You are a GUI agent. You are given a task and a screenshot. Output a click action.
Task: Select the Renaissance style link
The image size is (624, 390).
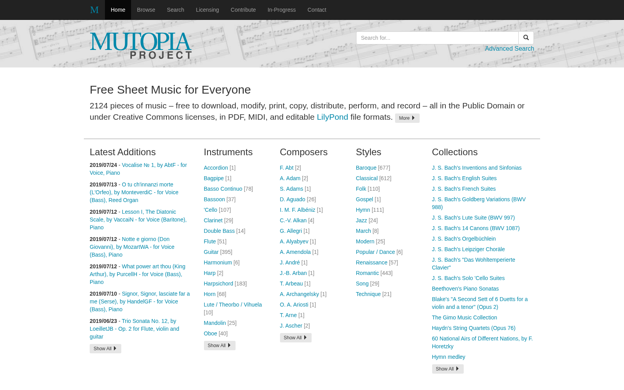pyautogui.click(x=372, y=262)
